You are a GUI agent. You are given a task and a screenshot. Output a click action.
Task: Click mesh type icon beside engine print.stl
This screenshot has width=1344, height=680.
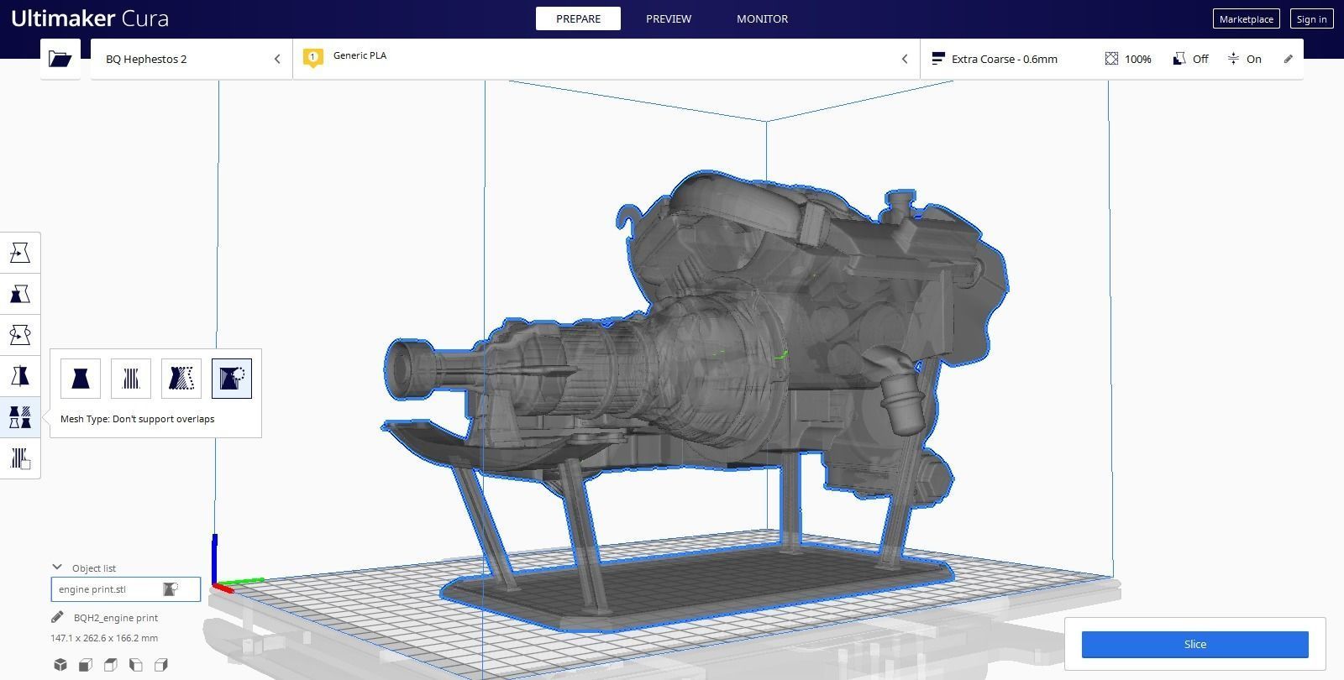pyautogui.click(x=170, y=589)
